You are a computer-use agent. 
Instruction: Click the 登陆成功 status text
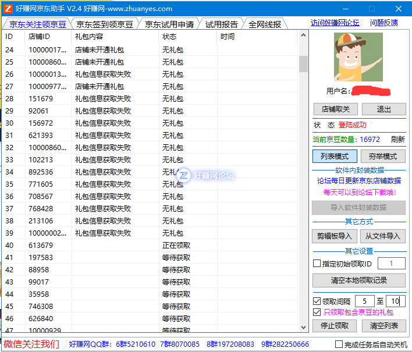tap(352, 125)
